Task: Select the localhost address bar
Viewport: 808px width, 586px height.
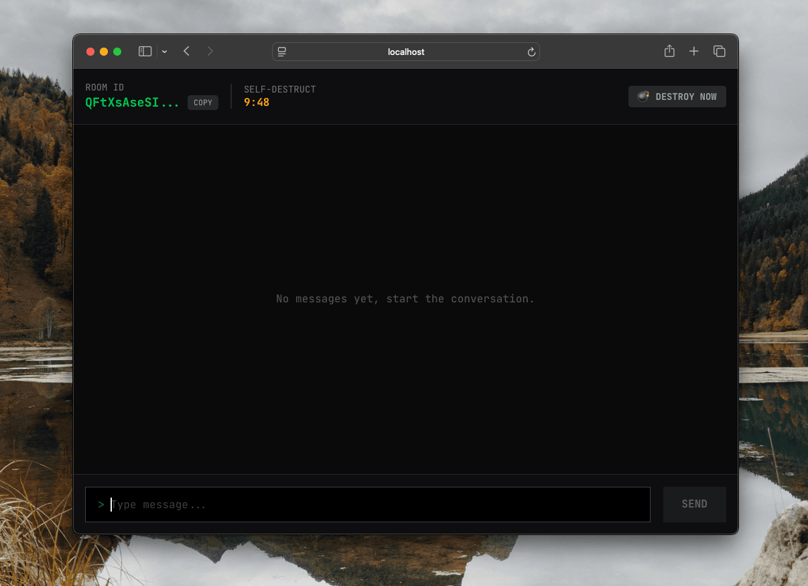Action: 405,52
